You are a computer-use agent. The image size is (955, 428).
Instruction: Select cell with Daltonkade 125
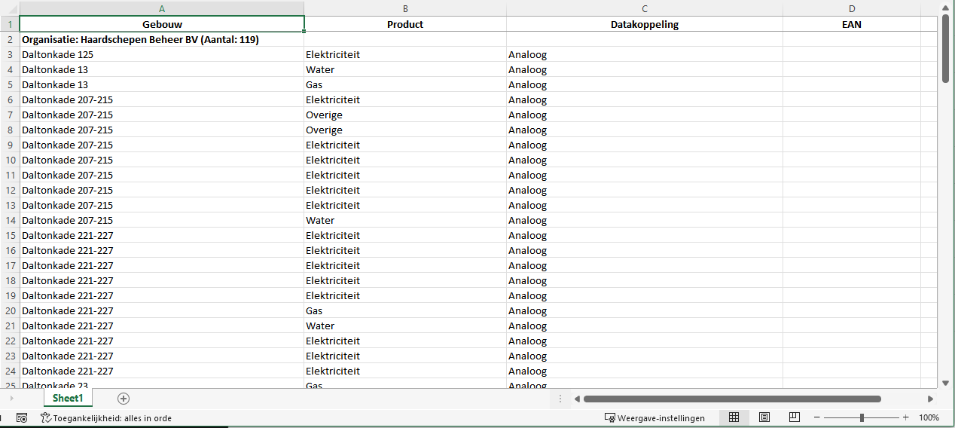point(161,54)
